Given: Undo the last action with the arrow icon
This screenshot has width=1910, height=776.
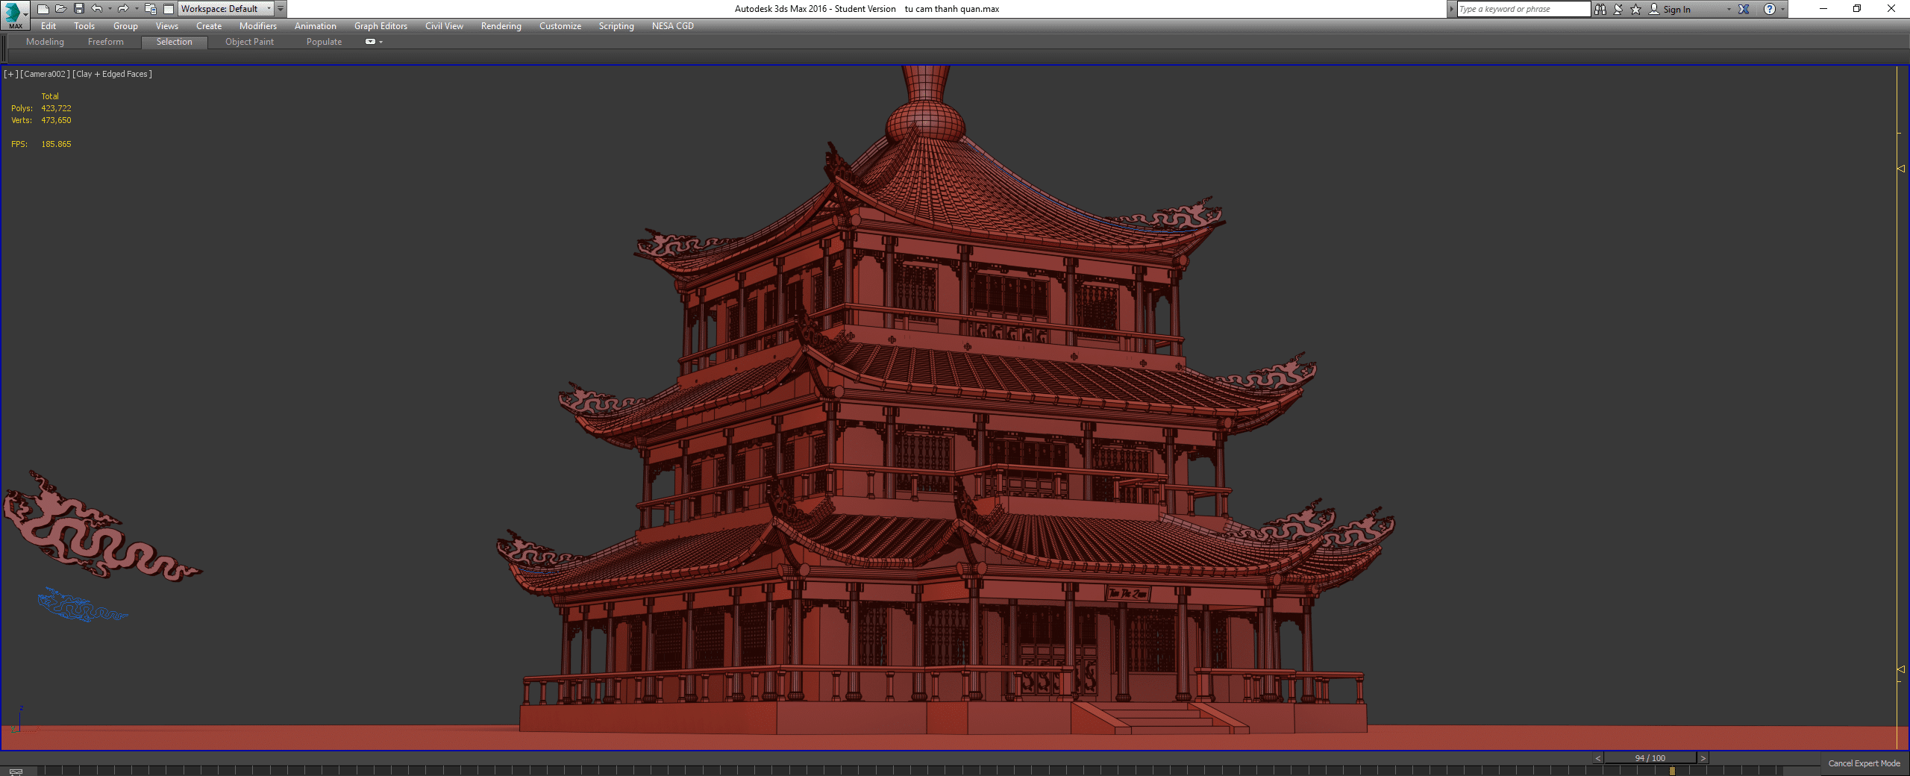Looking at the screenshot, I should 97,9.
